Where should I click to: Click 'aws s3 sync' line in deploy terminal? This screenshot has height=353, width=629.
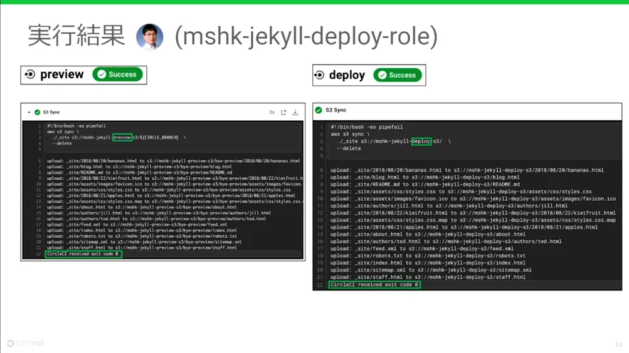click(x=350, y=135)
